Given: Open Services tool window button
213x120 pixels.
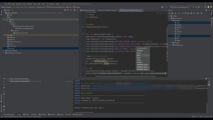Looking at the screenshot, I should [x=61, y=114].
